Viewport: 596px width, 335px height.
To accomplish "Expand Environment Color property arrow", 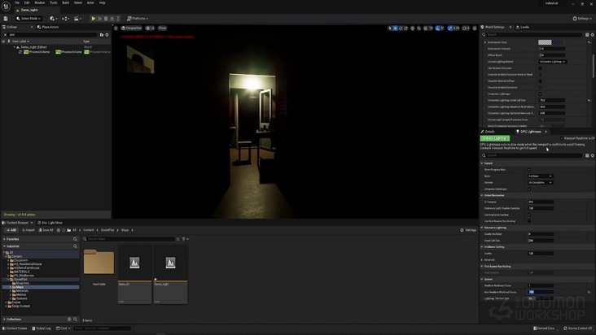I will click(x=485, y=42).
